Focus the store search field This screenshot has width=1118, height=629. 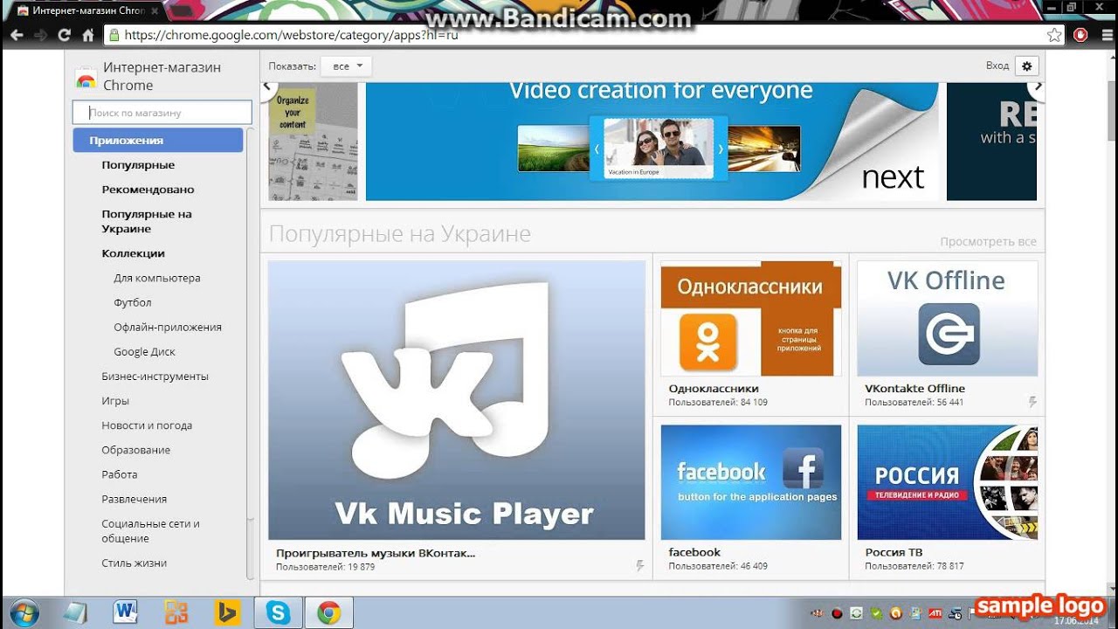(x=162, y=113)
